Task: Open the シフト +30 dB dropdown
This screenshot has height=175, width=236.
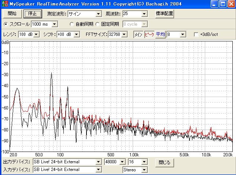Action: click(x=77, y=34)
